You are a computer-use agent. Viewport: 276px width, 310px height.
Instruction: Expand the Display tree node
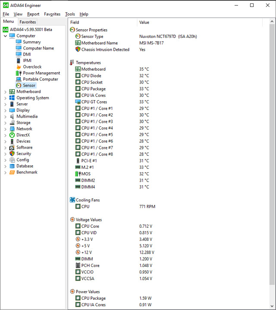pos(5,110)
